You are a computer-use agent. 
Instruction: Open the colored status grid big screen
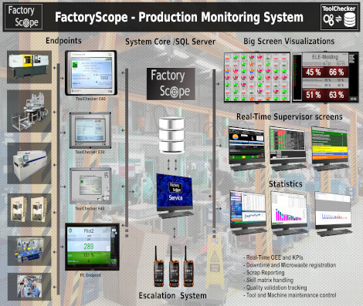click(x=257, y=77)
